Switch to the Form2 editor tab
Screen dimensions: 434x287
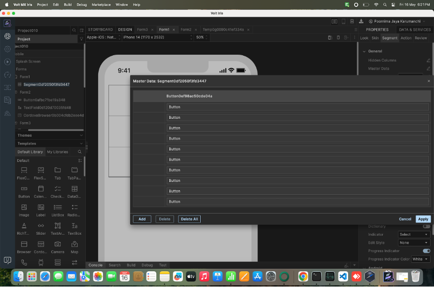coord(186,29)
